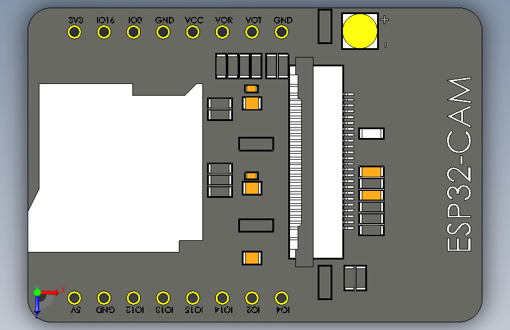The height and width of the screenshot is (330, 510).
Task: Select the IO2 pin hole
Action: pos(252,298)
